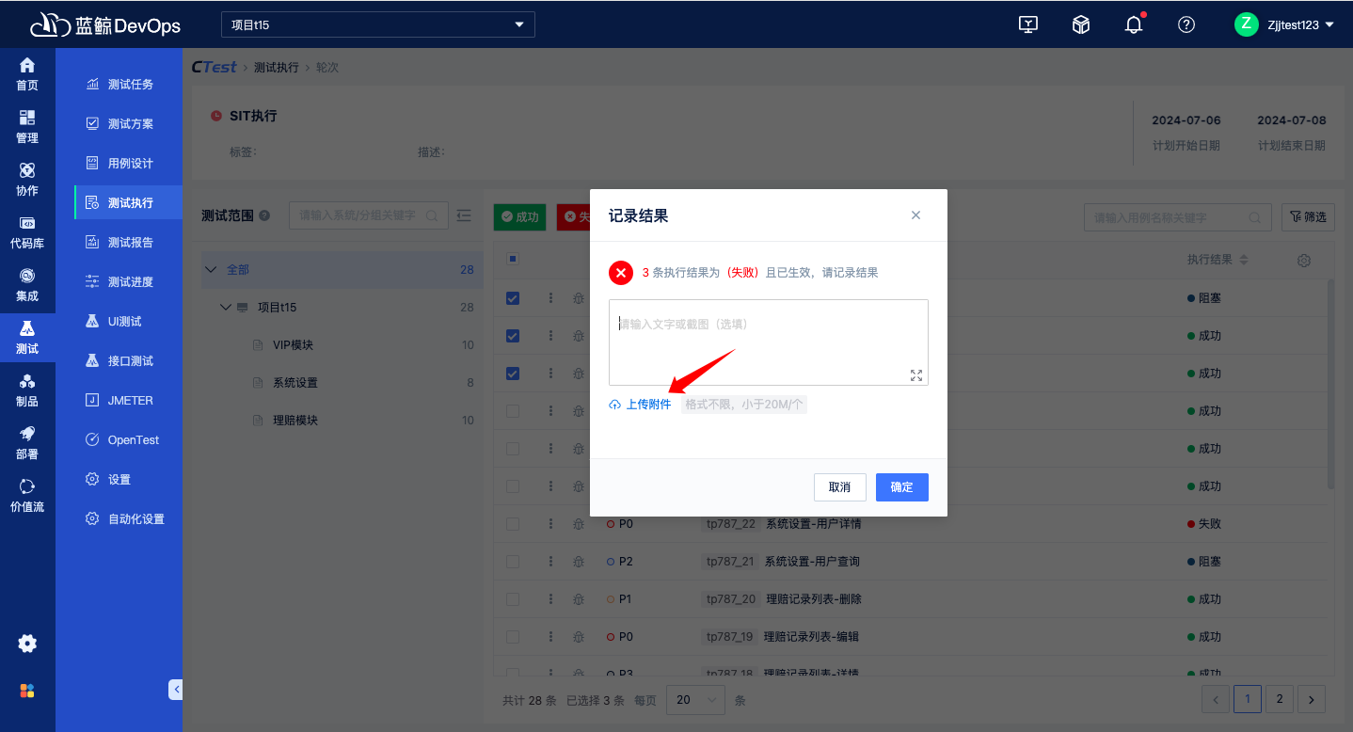Click the 请输入用例名称关键字 search field
This screenshot has height=732, width=1353.
[x=1178, y=217]
